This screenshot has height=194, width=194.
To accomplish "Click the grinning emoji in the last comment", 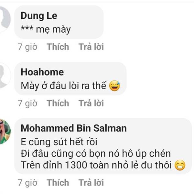I will 180,165.
